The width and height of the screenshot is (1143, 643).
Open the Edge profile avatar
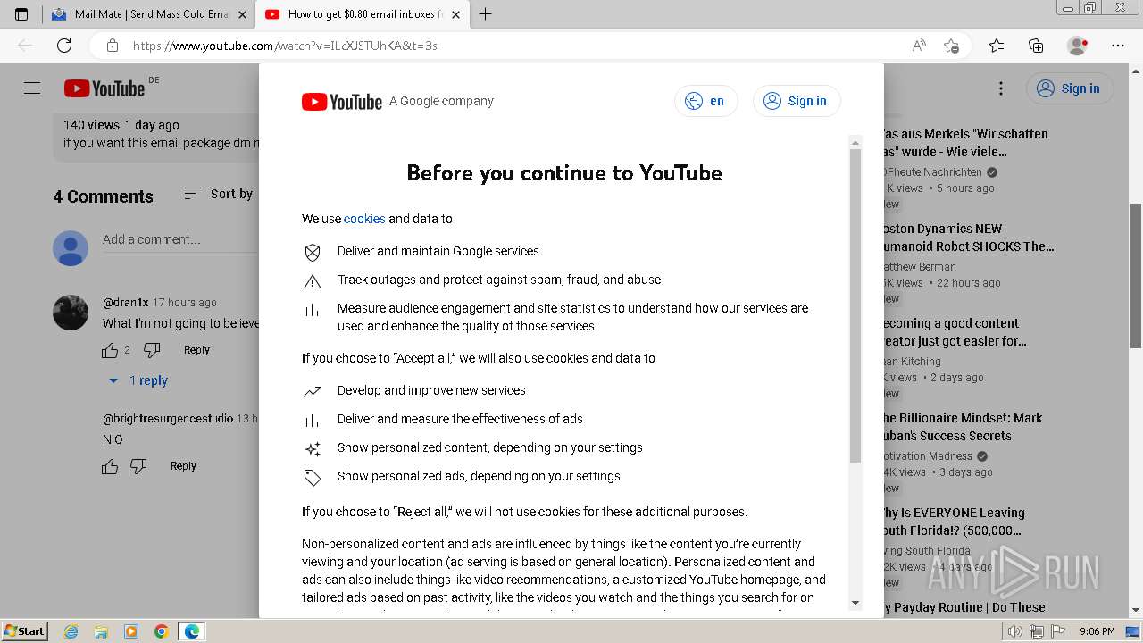(x=1078, y=46)
